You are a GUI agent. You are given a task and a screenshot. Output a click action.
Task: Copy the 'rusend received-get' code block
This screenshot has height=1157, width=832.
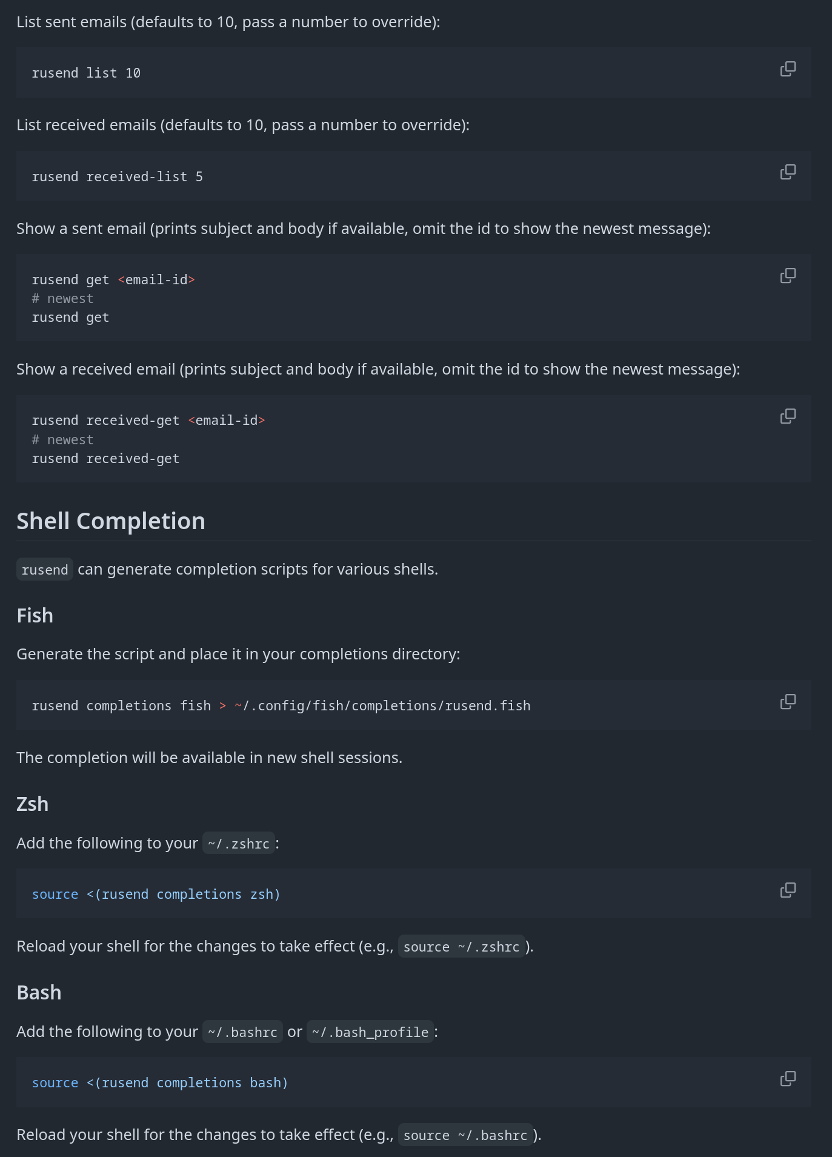(788, 416)
